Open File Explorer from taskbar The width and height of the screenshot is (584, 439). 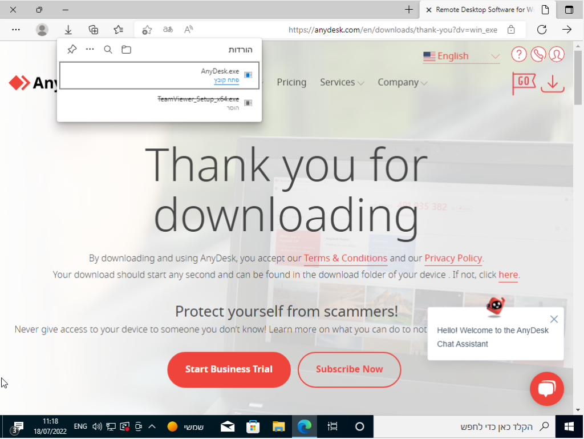278,426
